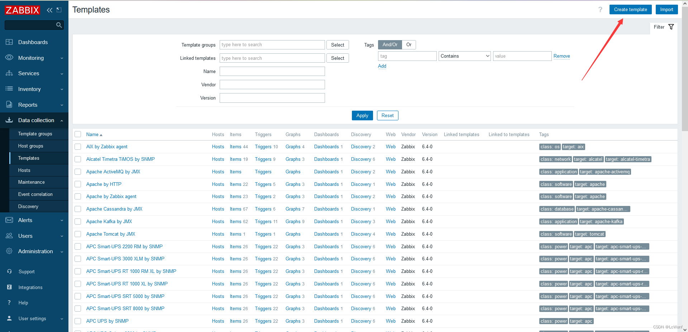Expand the Inventory menu chevron
Image resolution: width=688 pixels, height=332 pixels.
[x=62, y=89]
